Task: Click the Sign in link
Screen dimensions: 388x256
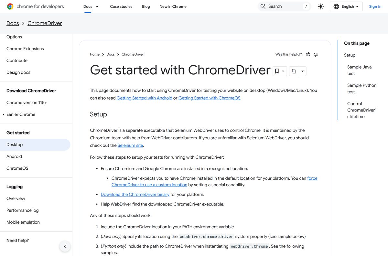Action: coord(375,6)
